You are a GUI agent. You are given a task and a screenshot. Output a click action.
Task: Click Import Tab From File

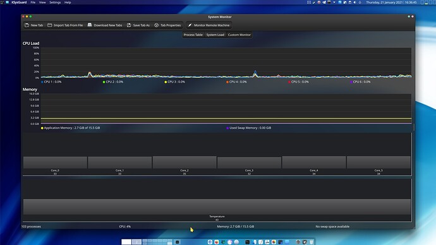point(65,25)
